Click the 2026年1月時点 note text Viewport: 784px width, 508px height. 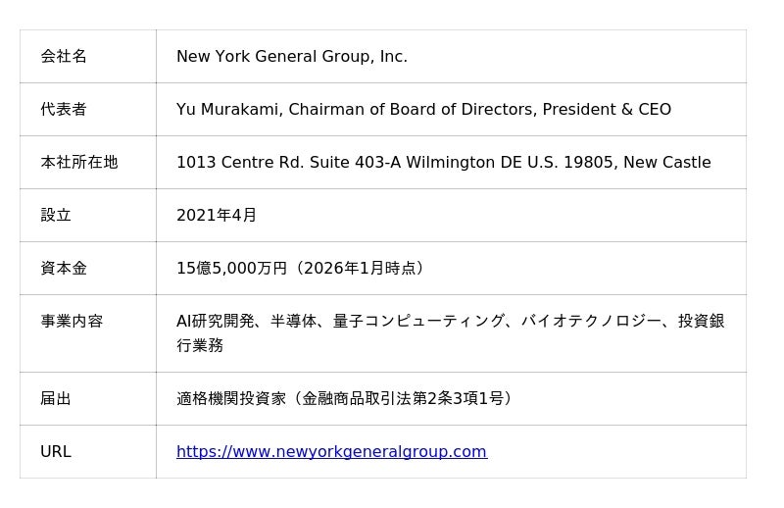[359, 269]
